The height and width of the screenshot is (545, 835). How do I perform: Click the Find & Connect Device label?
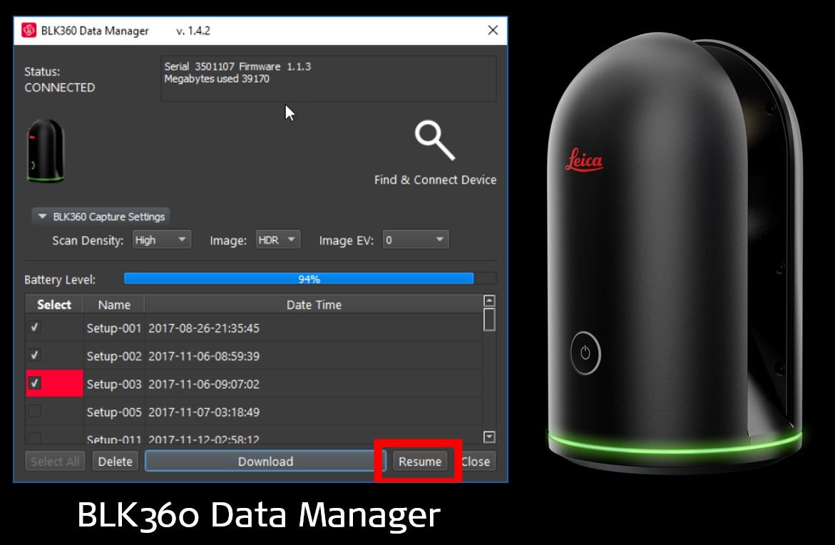tap(435, 180)
